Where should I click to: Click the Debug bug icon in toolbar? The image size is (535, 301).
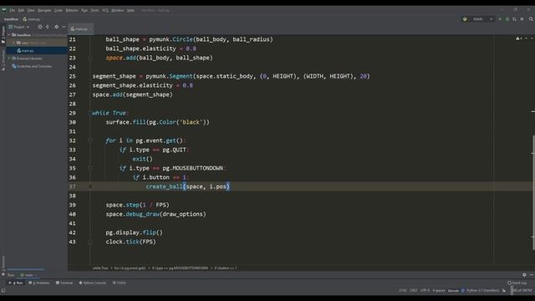(x=507, y=19)
